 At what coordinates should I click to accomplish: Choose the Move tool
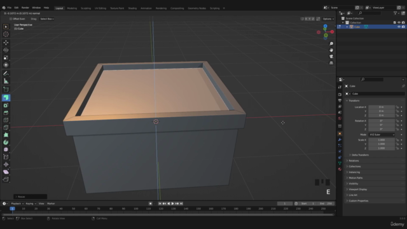point(6,43)
